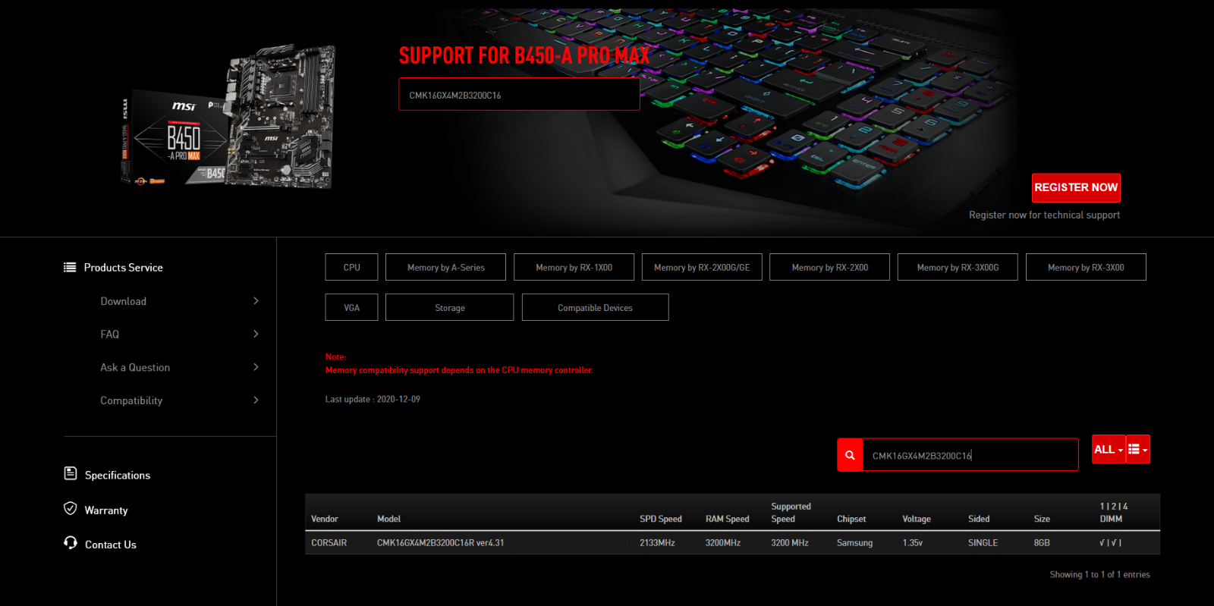This screenshot has width=1214, height=606.
Task: Switch to the VGA tab
Action: coord(351,307)
